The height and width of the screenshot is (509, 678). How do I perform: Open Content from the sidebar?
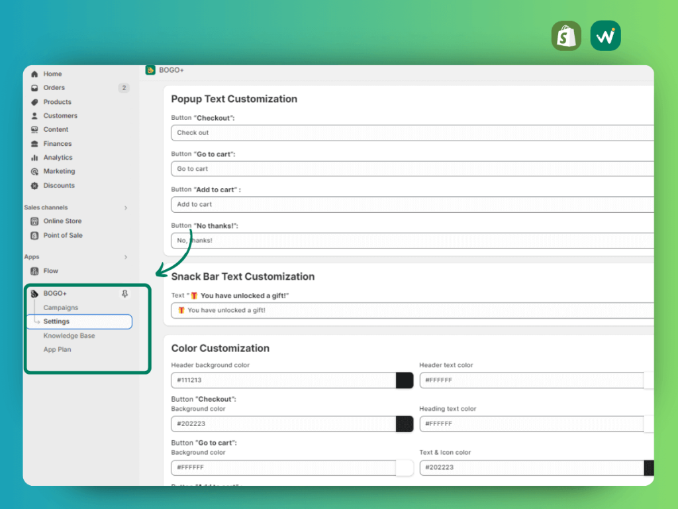tap(56, 130)
